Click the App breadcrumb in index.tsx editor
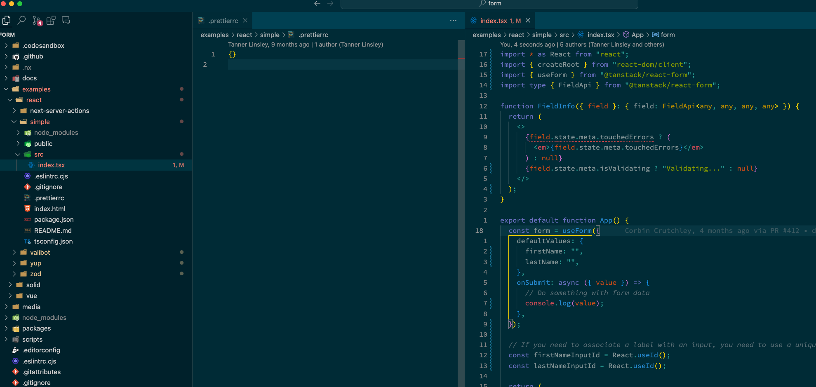Image resolution: width=816 pixels, height=387 pixels. coord(637,35)
